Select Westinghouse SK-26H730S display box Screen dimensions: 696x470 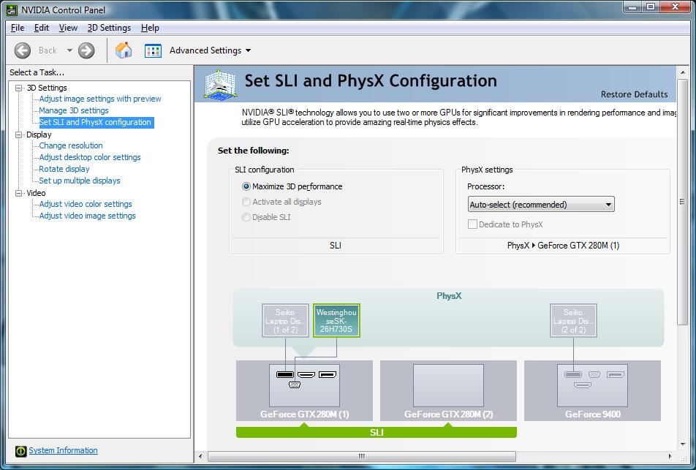pos(336,320)
